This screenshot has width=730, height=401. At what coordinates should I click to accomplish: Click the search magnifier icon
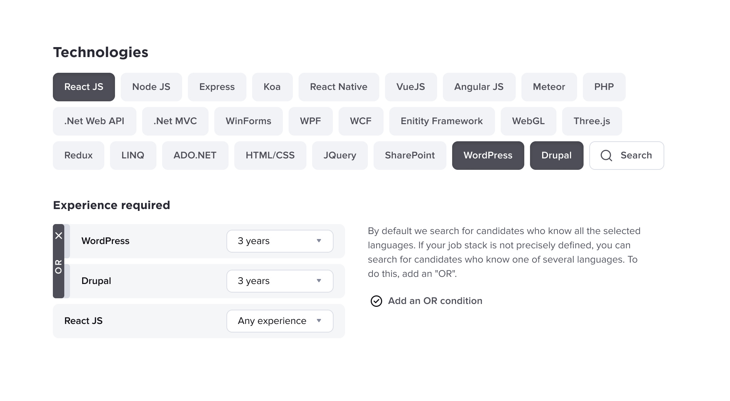tap(606, 155)
